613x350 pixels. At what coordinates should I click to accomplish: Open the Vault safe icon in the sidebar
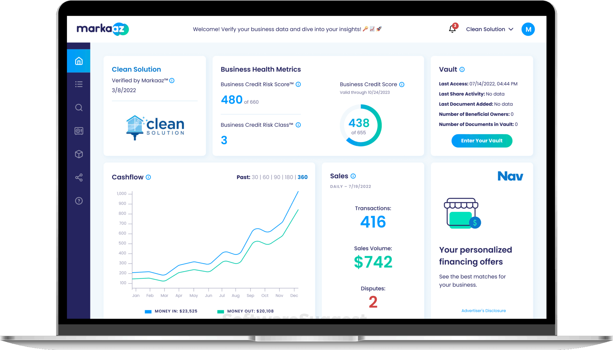79,131
